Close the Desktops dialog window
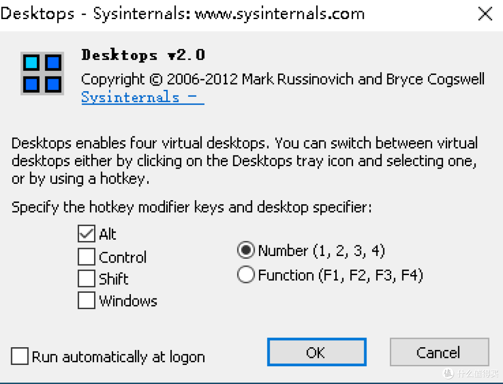Screen dimensions: 503x384 point(485,14)
